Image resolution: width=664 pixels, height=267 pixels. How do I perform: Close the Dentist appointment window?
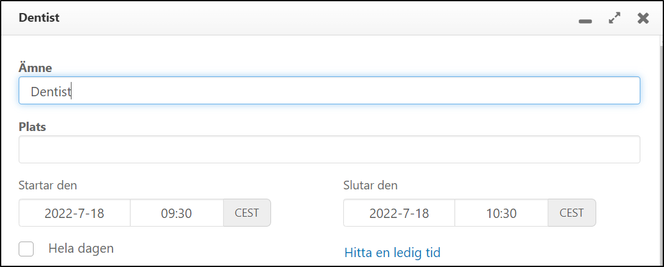[643, 19]
